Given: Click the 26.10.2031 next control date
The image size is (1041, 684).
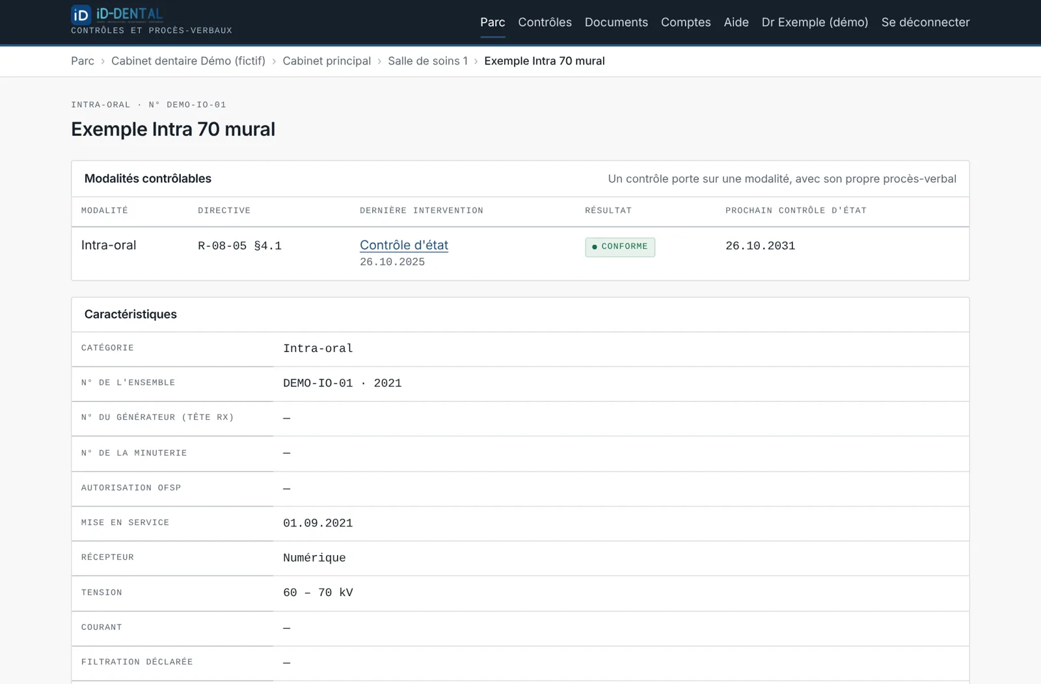Looking at the screenshot, I should [760, 246].
